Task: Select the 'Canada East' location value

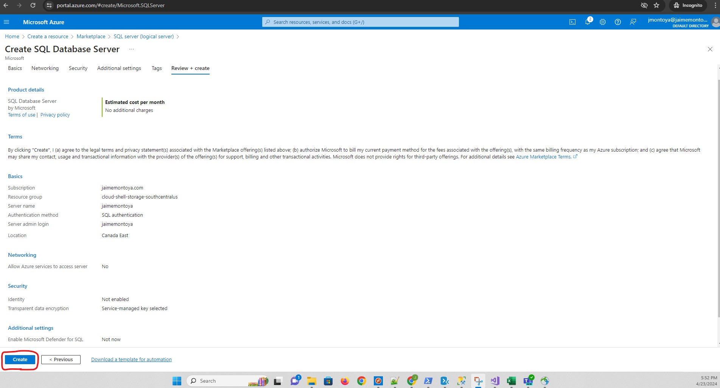Action: (x=115, y=235)
